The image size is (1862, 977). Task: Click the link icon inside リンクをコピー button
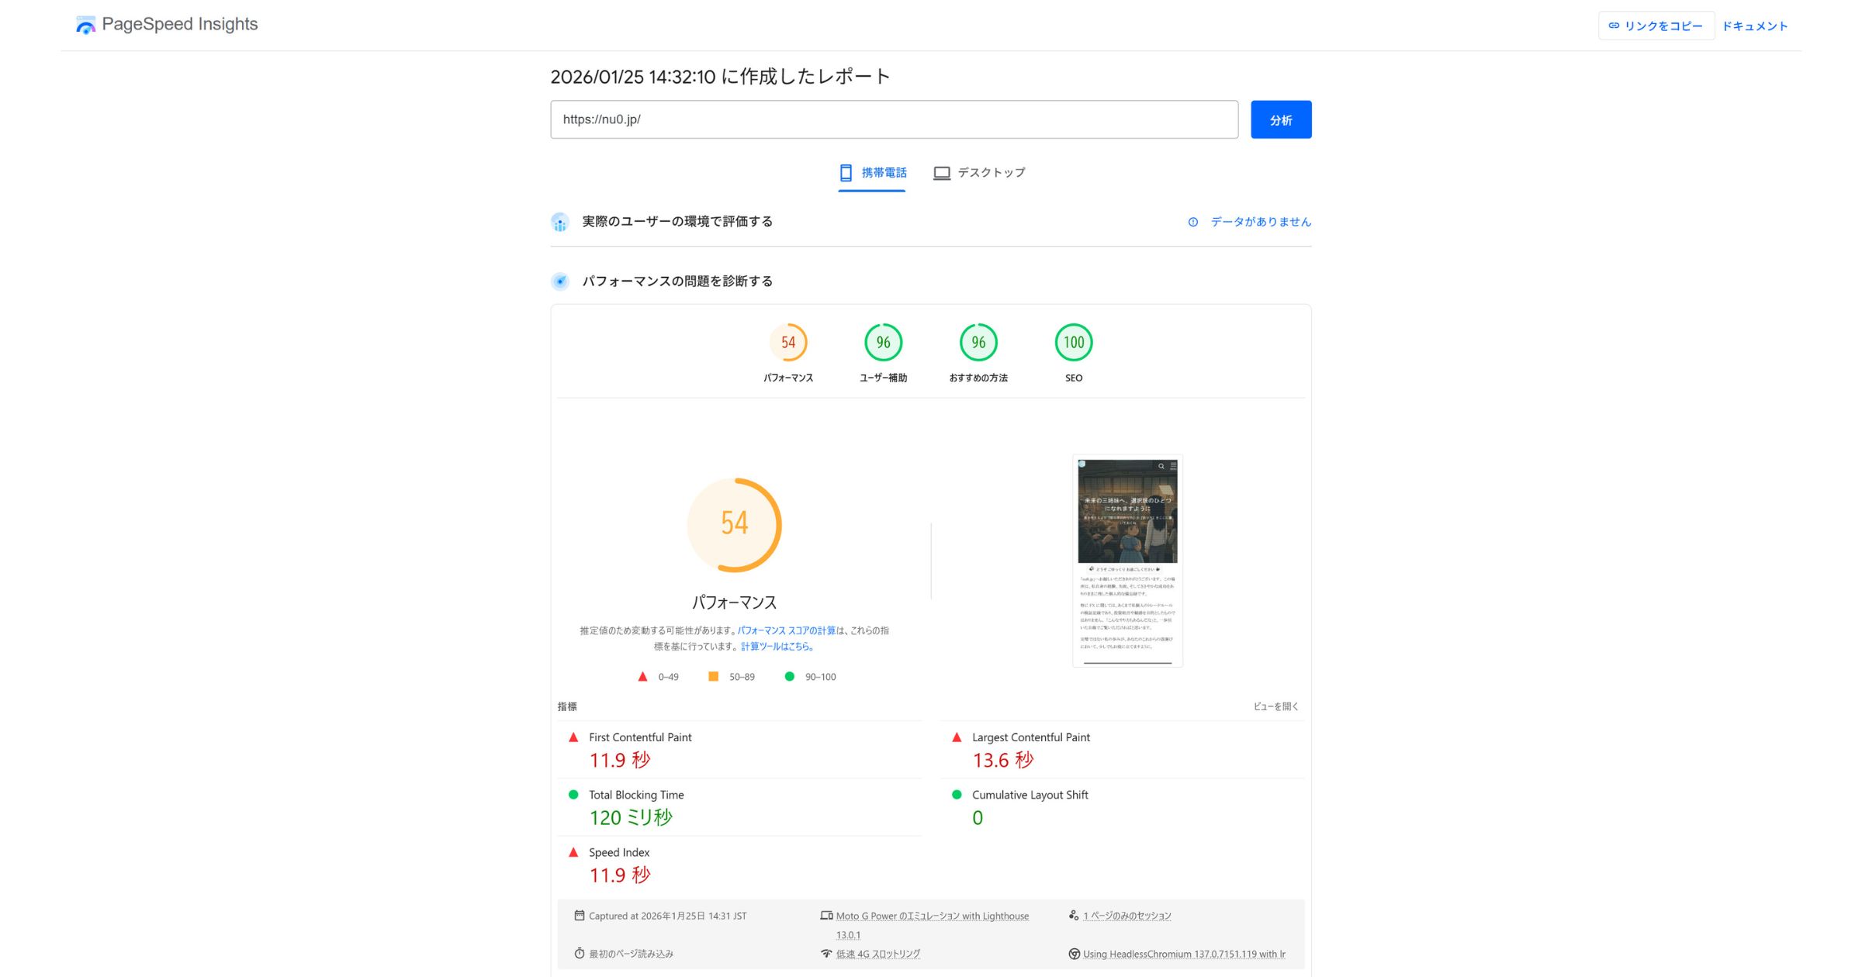[x=1615, y=25]
